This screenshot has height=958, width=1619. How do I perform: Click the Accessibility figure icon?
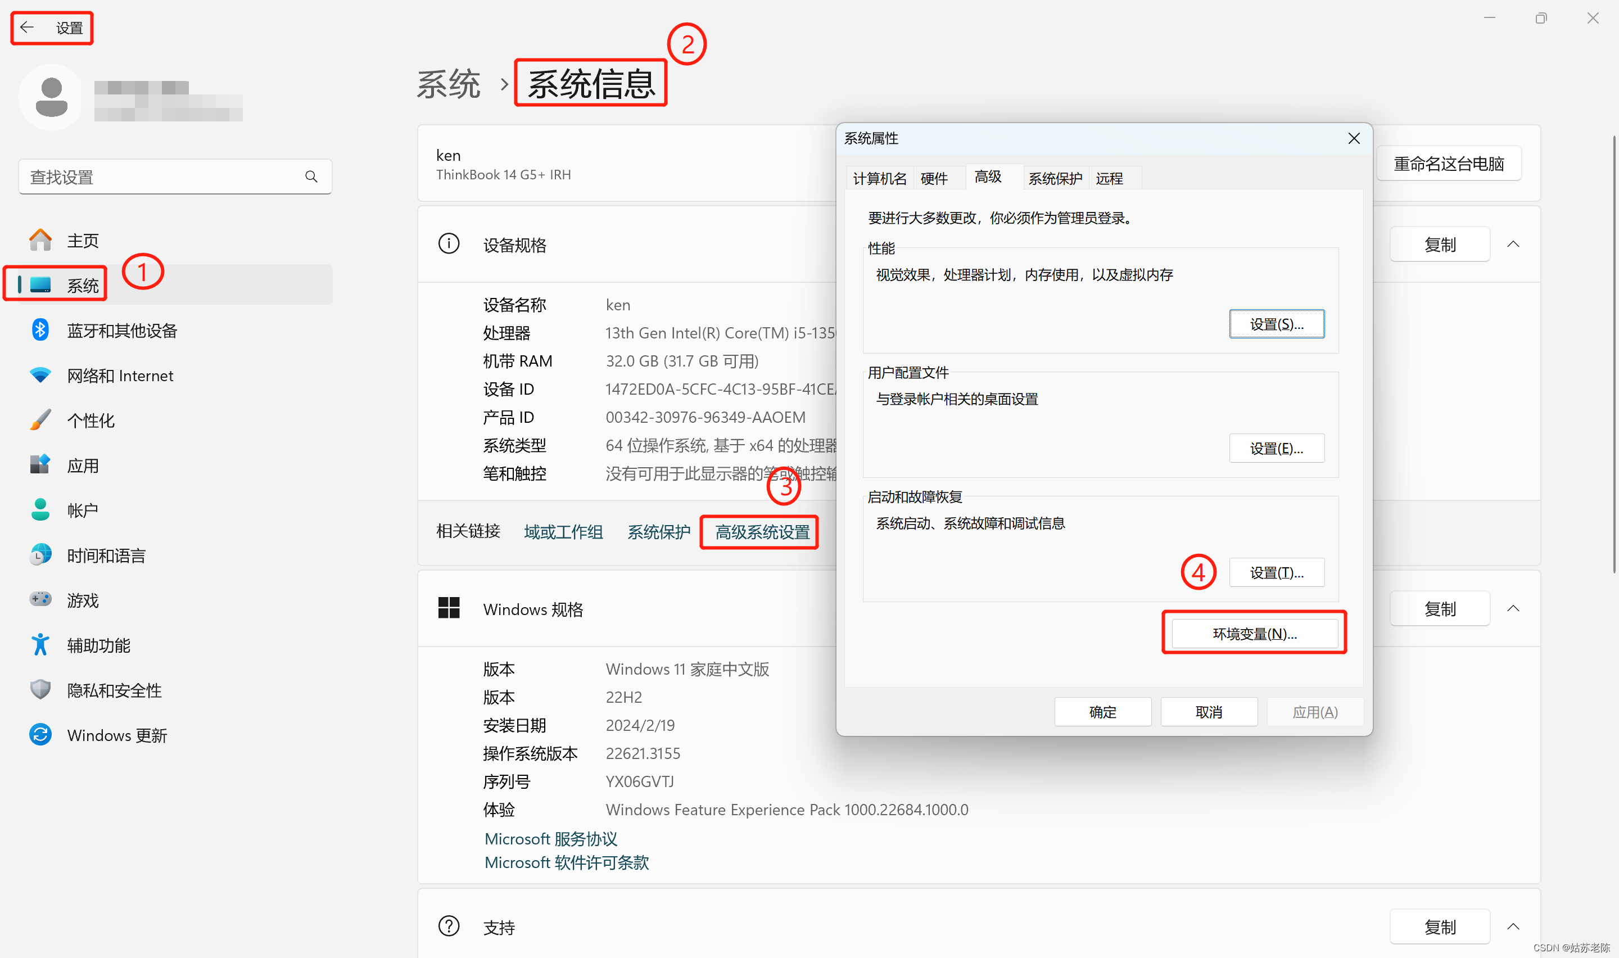(x=40, y=645)
